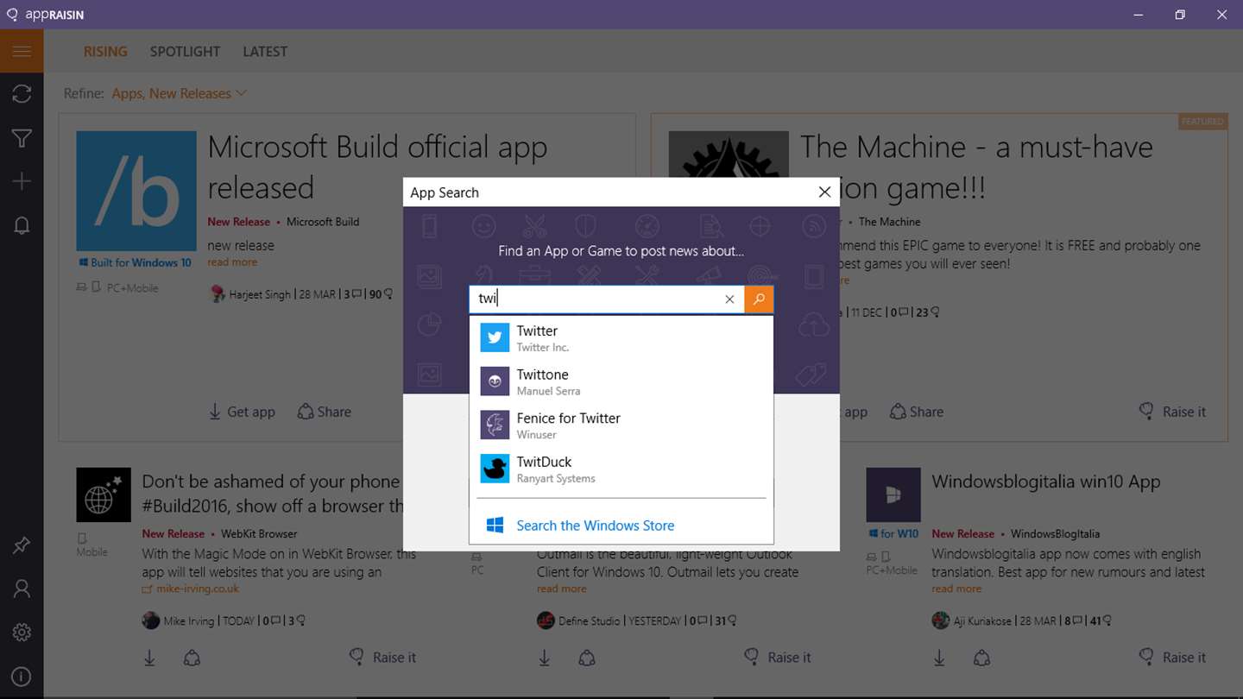
Task: Switch to the LATEST tab
Action: click(x=265, y=52)
